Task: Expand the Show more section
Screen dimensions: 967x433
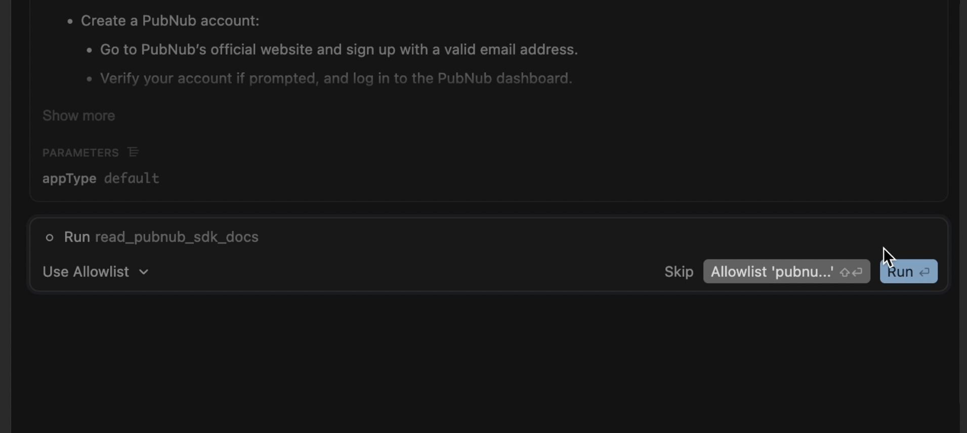Action: pyautogui.click(x=78, y=115)
